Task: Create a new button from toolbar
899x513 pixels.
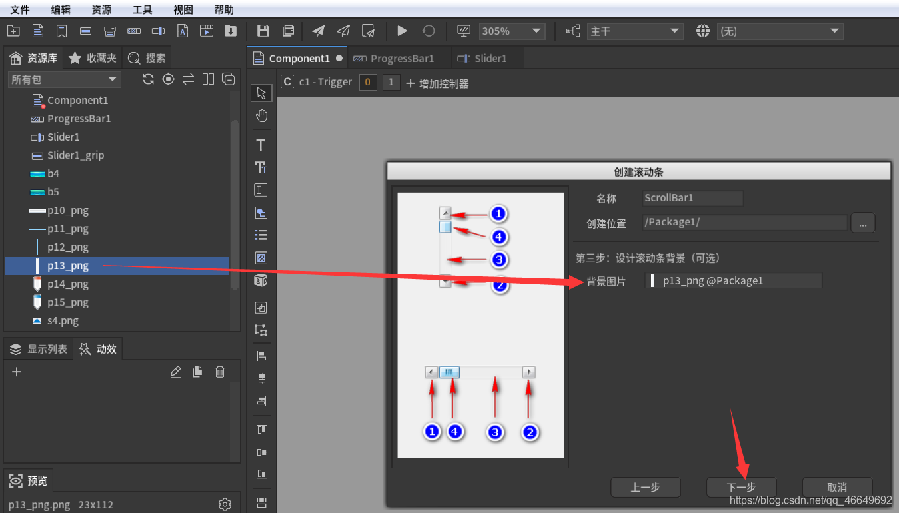Action: pos(85,31)
